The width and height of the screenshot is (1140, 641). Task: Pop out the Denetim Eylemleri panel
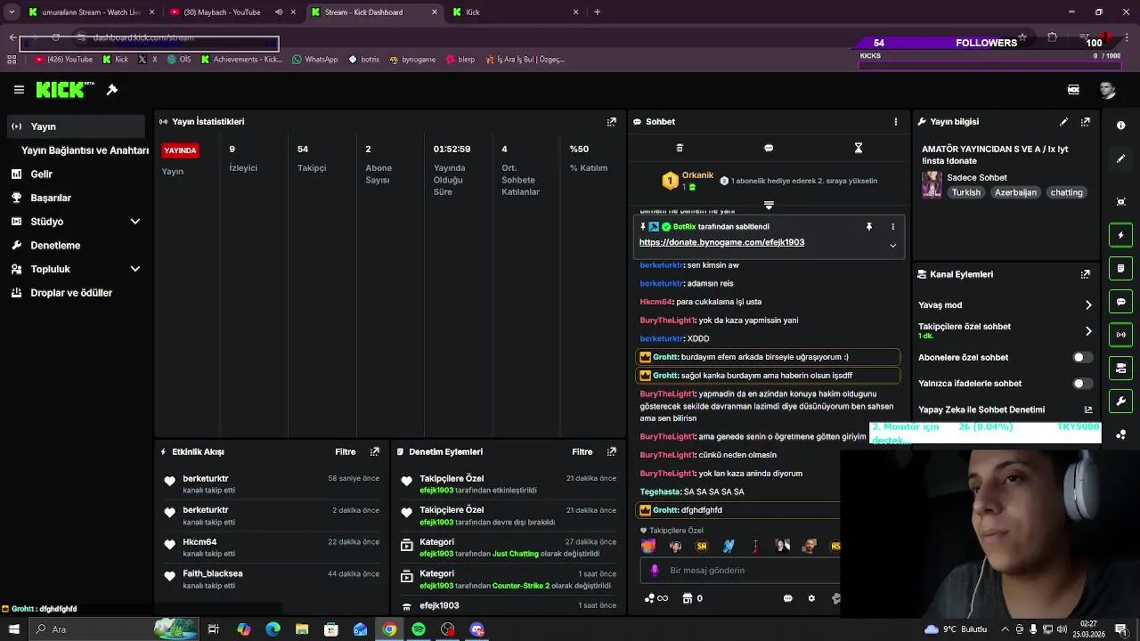pos(611,452)
